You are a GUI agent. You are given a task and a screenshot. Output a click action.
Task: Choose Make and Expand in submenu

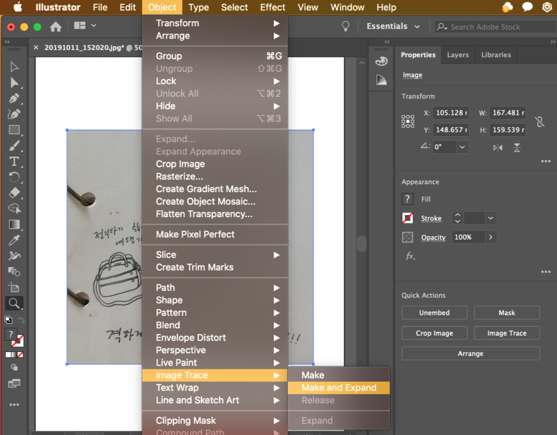point(339,388)
